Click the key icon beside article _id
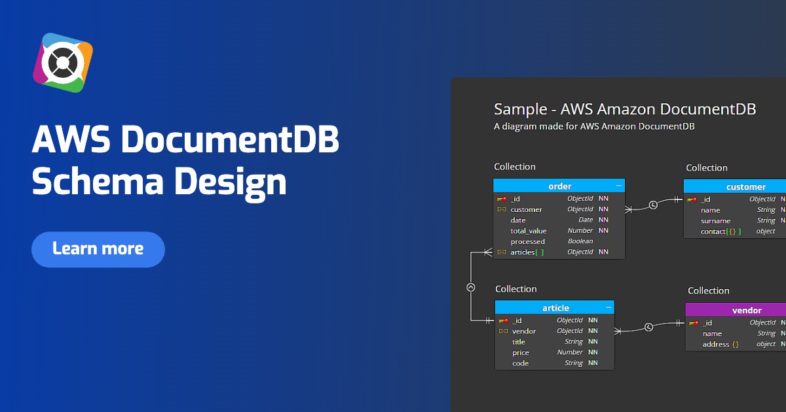This screenshot has height=412, width=786. pyautogui.click(x=504, y=320)
